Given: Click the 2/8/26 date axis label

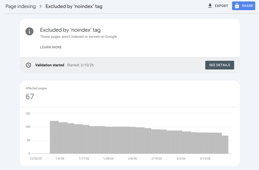Looking at the screenshot, I should click(132, 159).
